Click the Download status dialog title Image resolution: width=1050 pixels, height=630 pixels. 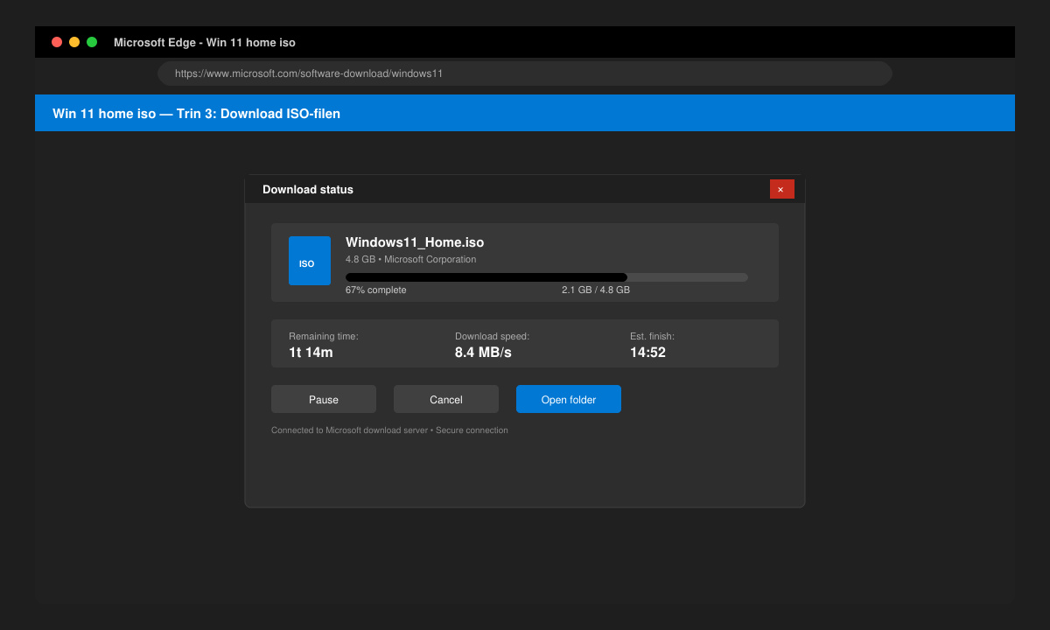pos(308,189)
